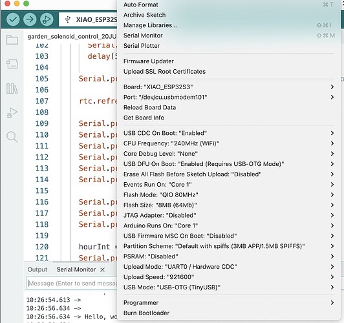Expand the Board "XIAO_ESP32S3" submenu
Screen dimensions: 344x323
[228, 87]
